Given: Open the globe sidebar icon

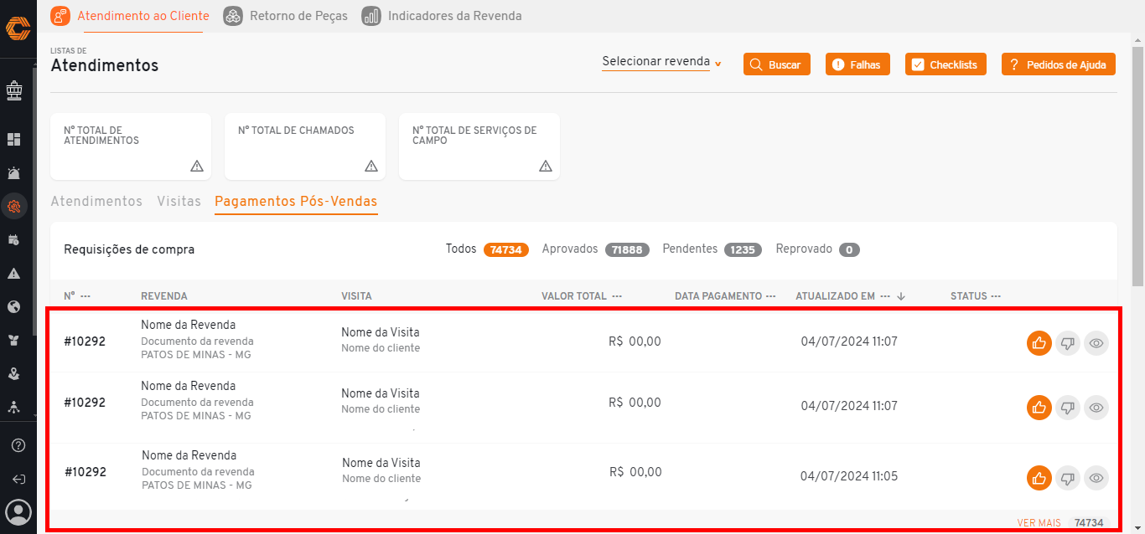Looking at the screenshot, I should pyautogui.click(x=14, y=306).
